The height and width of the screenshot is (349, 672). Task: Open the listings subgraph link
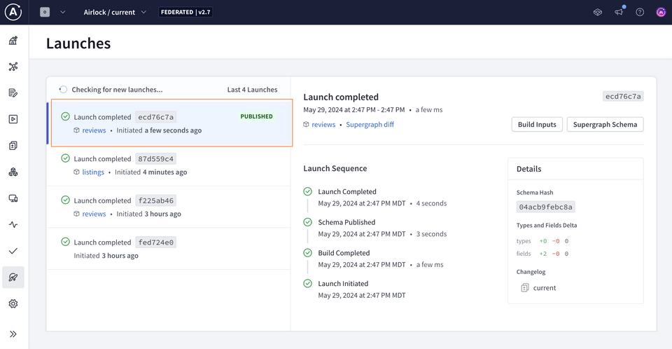93,172
